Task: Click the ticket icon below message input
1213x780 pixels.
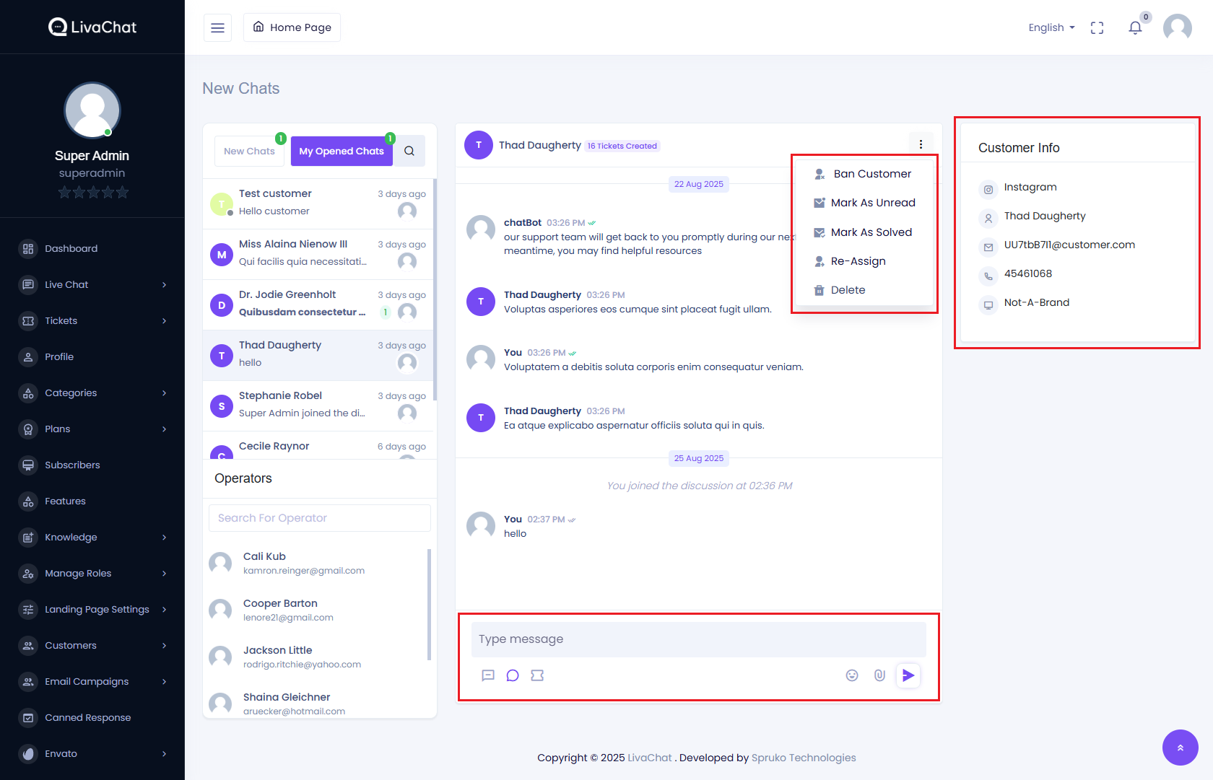Action: point(537,675)
